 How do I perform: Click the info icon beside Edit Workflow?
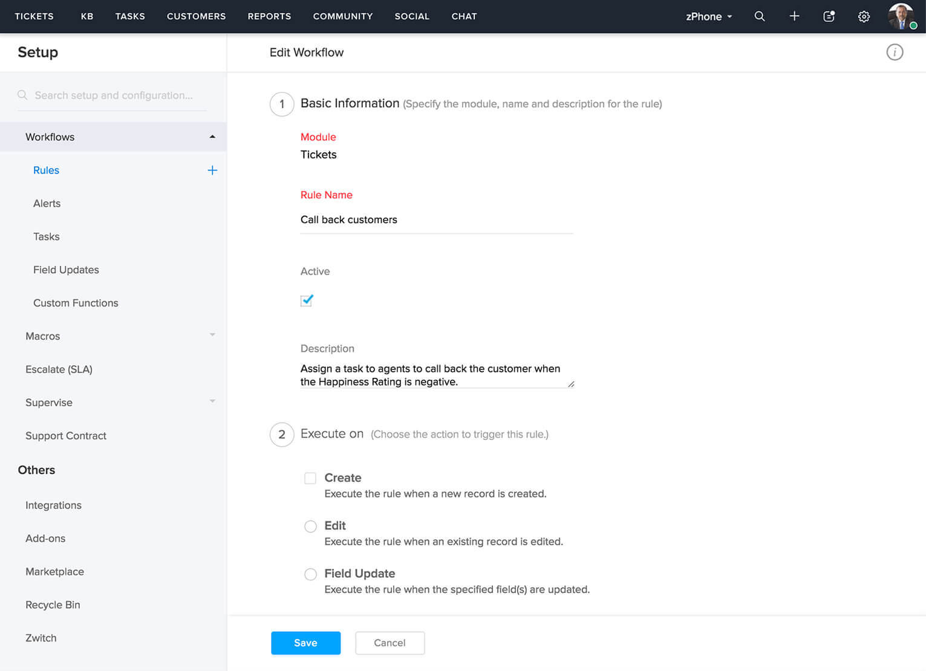[895, 52]
